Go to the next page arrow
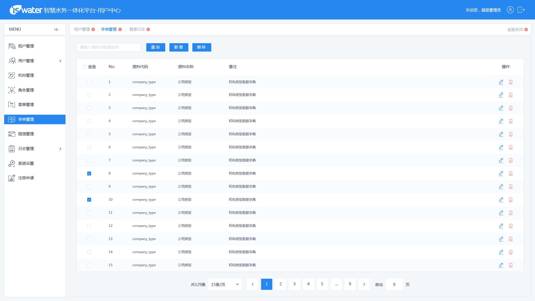Screen dimensions: 535x301 (364, 284)
